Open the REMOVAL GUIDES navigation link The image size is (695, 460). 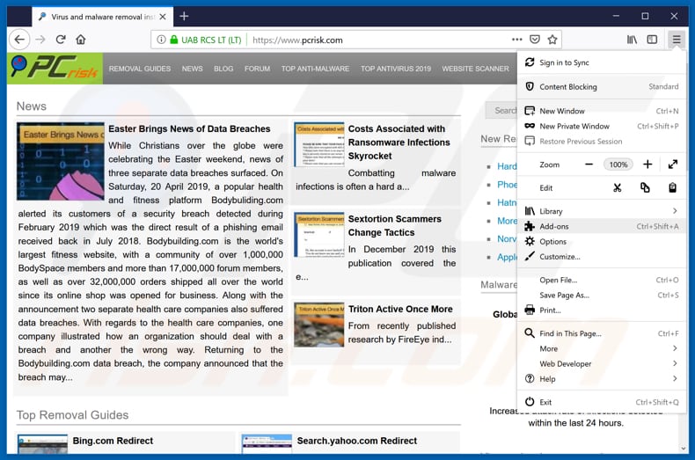[140, 69]
